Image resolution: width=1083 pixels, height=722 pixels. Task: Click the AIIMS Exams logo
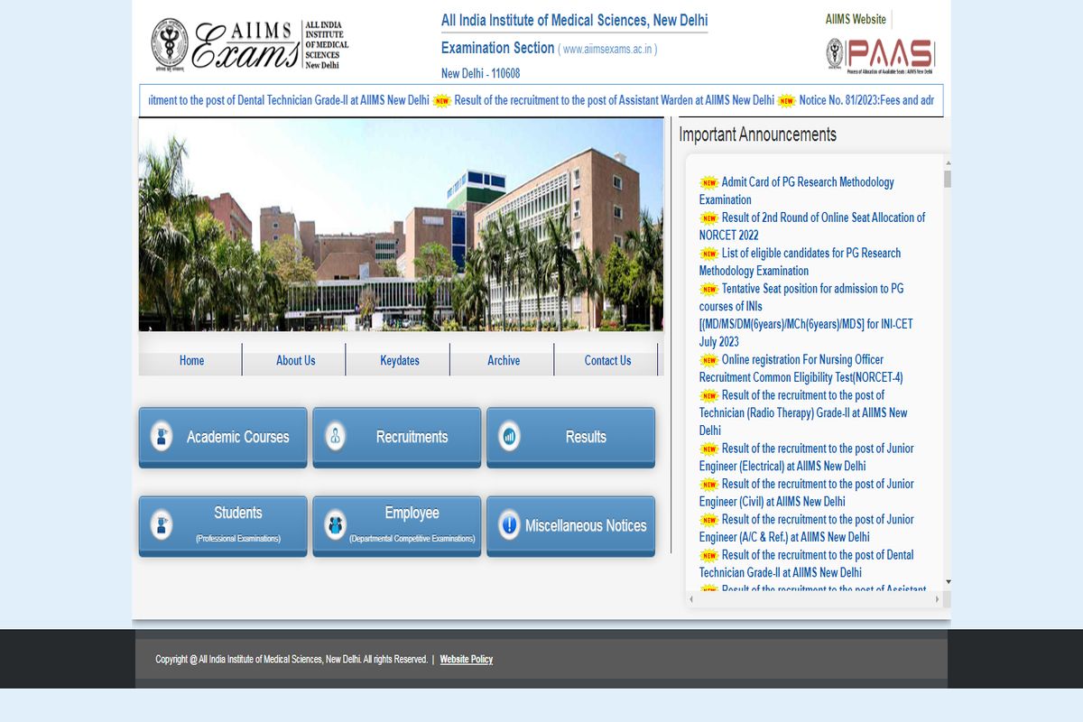249,46
